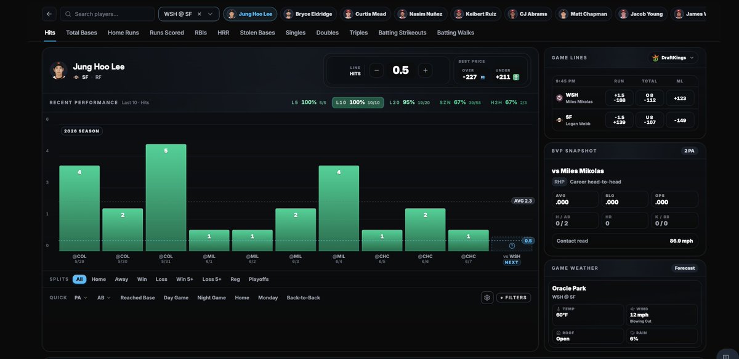Screen dimensions: 739x359
Task: Switch to the HRR tab
Action: point(224,33)
